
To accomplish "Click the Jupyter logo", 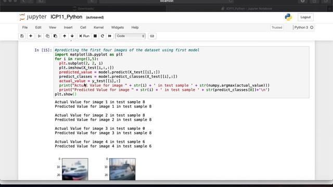I will (x=33, y=17).
